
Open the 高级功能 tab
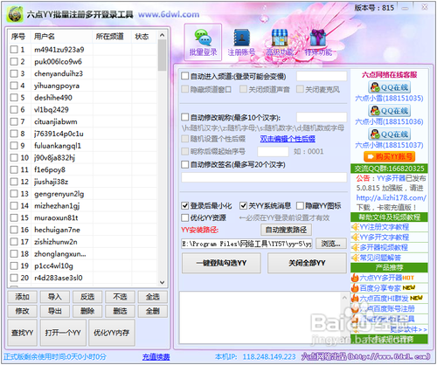coord(280,43)
